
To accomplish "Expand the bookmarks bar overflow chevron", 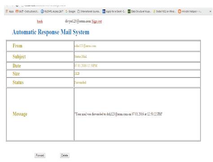I will (210, 11).
